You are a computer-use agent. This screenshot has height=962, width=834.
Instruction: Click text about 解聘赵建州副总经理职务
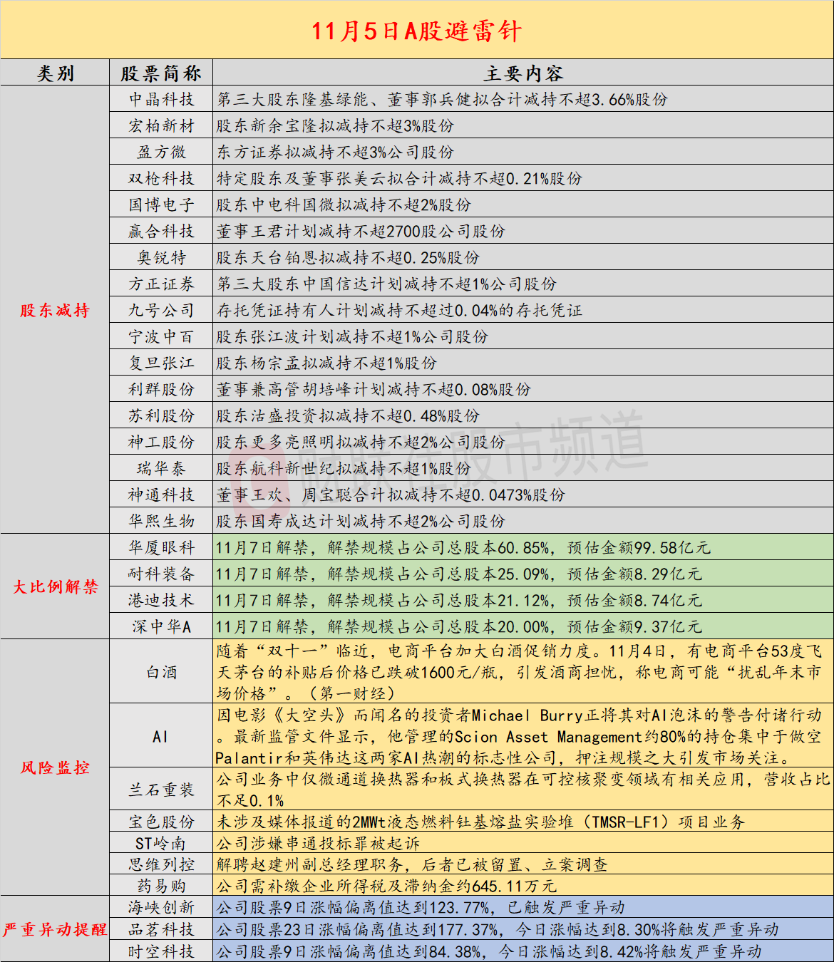[412, 864]
